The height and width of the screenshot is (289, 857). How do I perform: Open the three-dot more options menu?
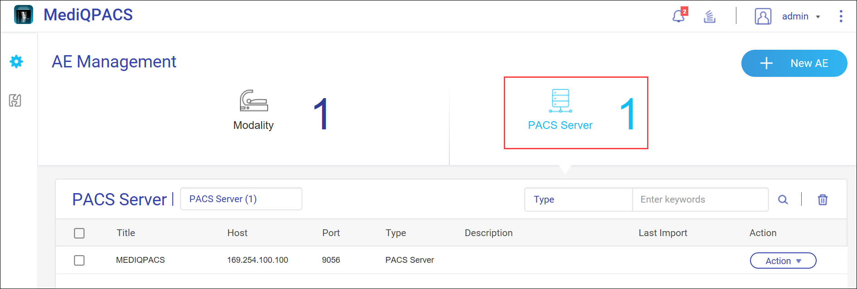click(841, 16)
